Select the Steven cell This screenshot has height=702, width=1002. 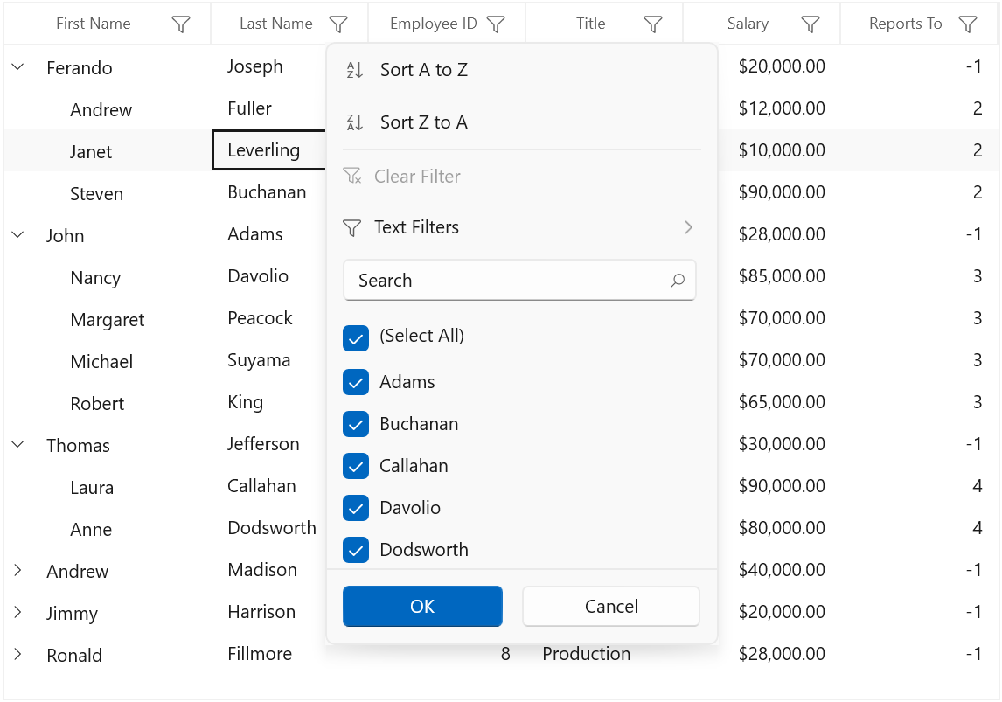(96, 193)
